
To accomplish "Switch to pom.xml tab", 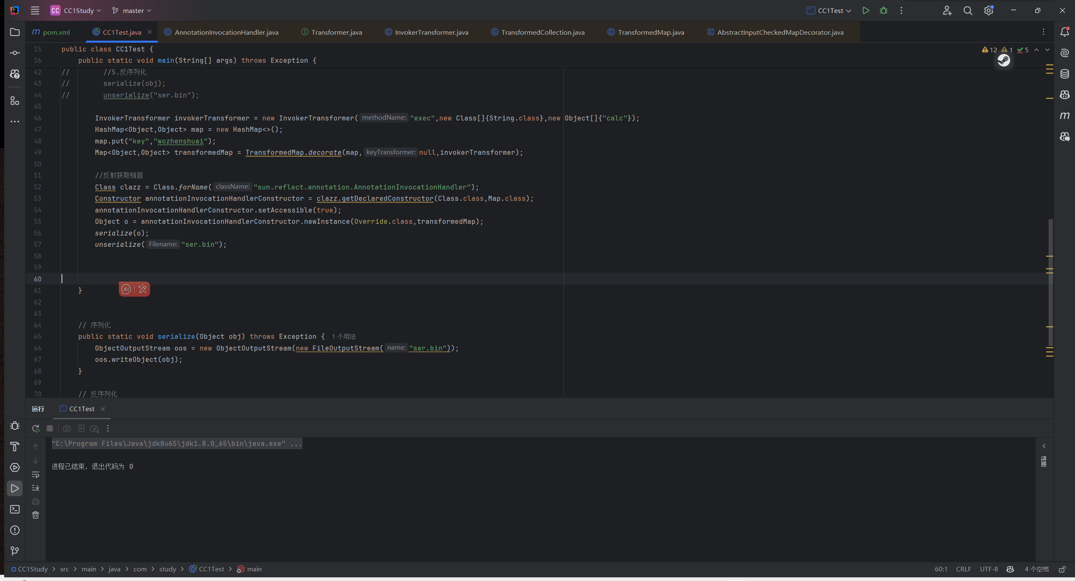I will click(x=51, y=32).
